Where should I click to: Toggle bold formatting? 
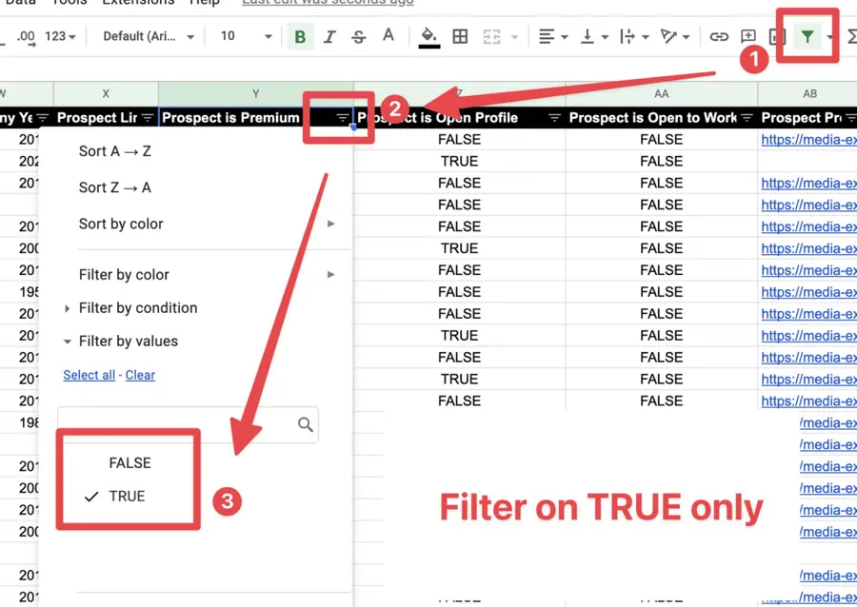300,36
